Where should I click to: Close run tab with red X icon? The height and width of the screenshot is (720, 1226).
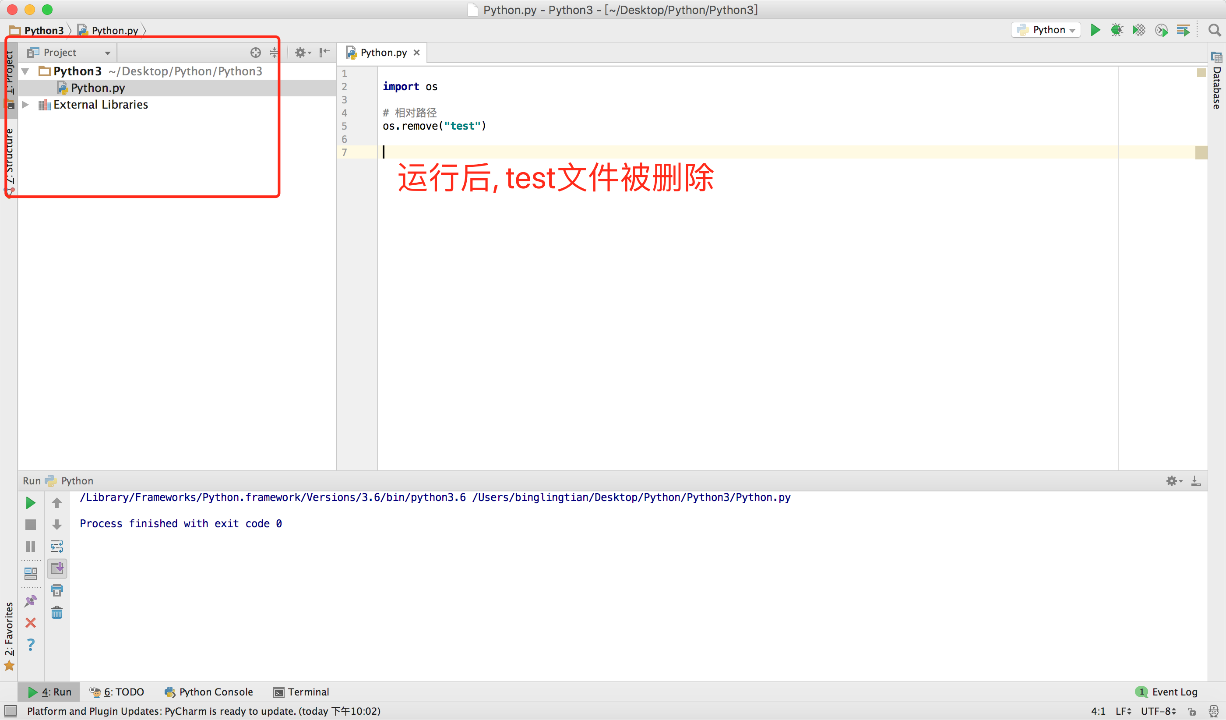click(x=31, y=623)
